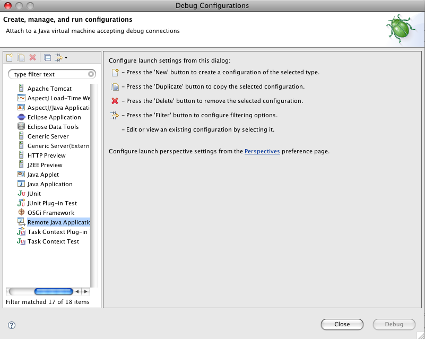This screenshot has width=425, height=339.
Task: Clear the filter text with the X icon
Action: pos(91,74)
